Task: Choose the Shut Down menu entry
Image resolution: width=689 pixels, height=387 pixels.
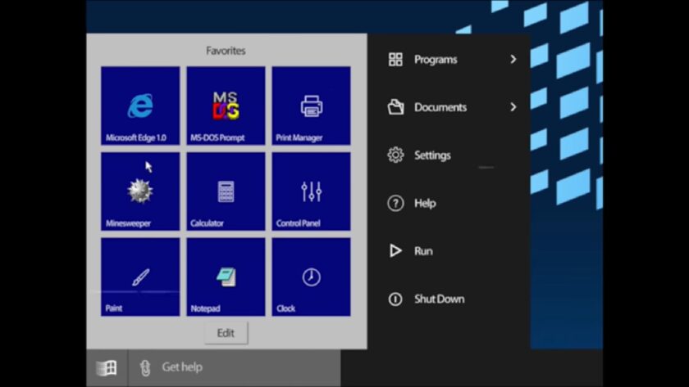Action: pyautogui.click(x=449, y=299)
